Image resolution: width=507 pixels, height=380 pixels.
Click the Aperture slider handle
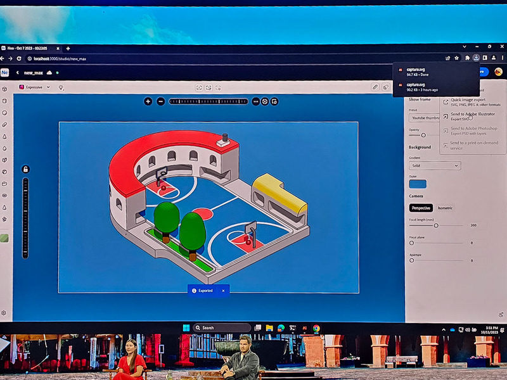[x=411, y=260]
